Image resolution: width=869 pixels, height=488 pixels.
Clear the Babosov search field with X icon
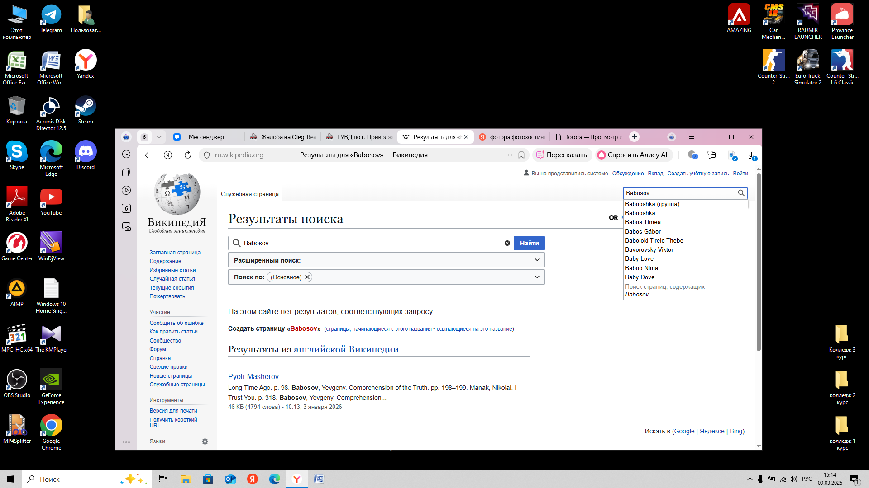point(507,243)
